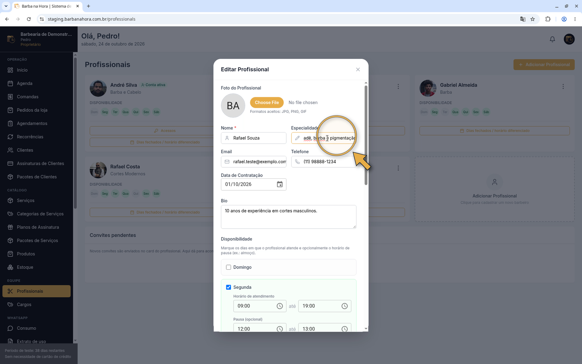Bookmark this page with the star icon
Viewport: 582px width, 364px height.
pyautogui.click(x=533, y=19)
